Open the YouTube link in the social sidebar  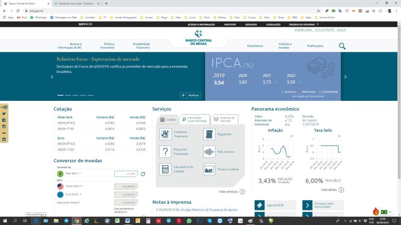click(x=4, y=107)
